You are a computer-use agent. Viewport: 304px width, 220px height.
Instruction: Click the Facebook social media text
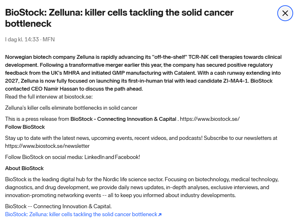pos(127,157)
